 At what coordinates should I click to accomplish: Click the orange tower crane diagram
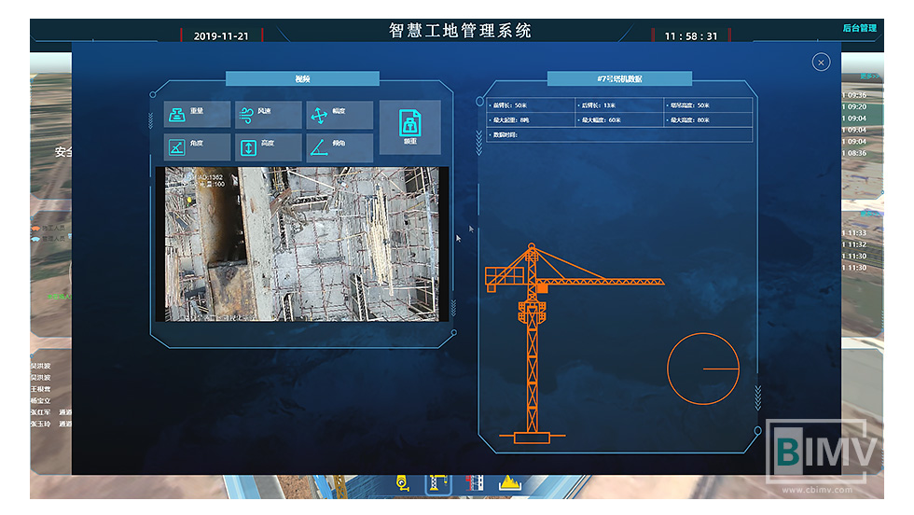pyautogui.click(x=575, y=343)
